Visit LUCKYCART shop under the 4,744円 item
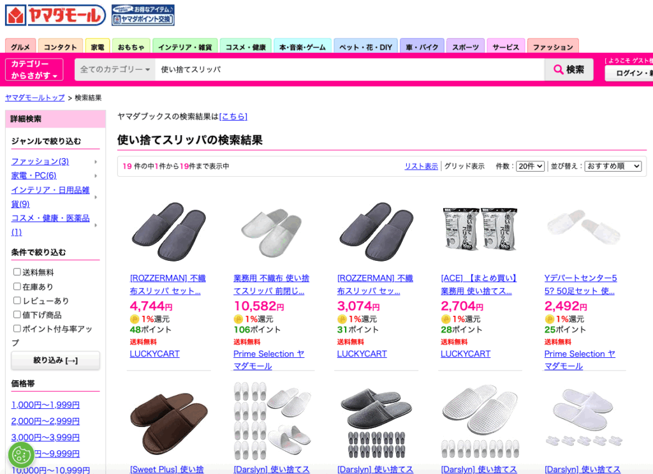 click(x=154, y=354)
